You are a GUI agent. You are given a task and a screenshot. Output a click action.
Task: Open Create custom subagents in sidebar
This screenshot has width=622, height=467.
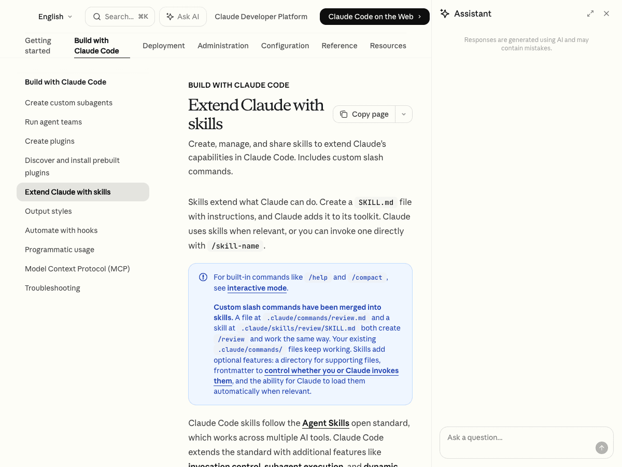68,103
